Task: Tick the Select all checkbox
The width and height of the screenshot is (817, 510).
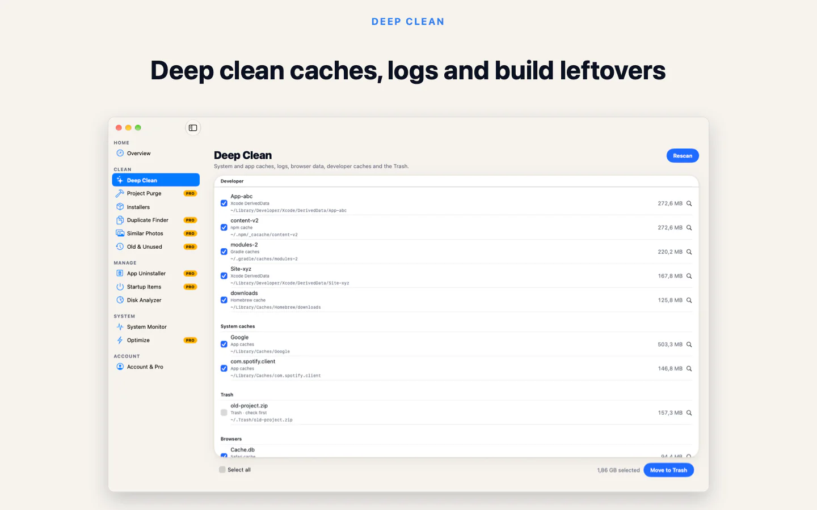Action: (222, 470)
